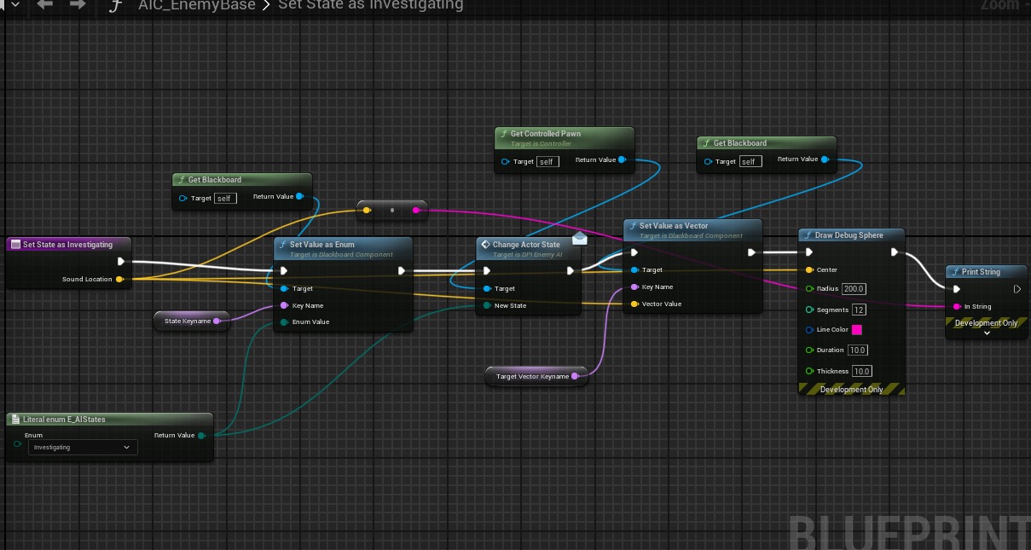Click the Enum Value pin
This screenshot has height=550, width=1031.
click(284, 322)
